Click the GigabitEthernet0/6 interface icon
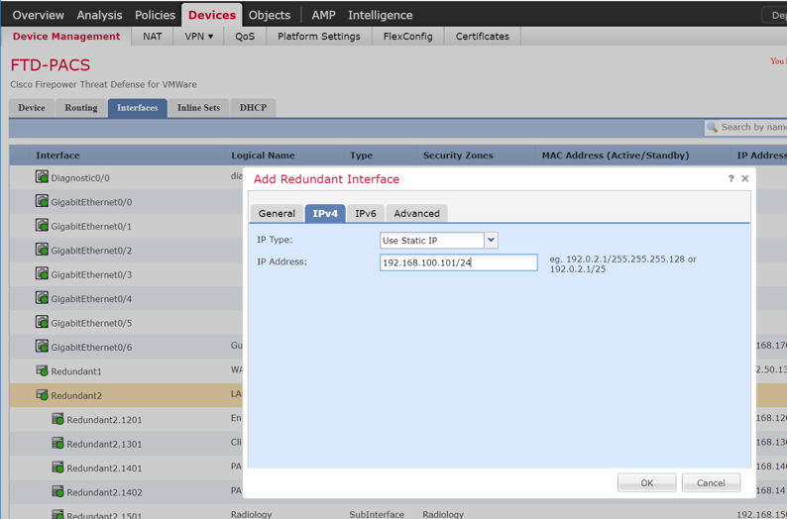787x519 pixels. tap(43, 346)
